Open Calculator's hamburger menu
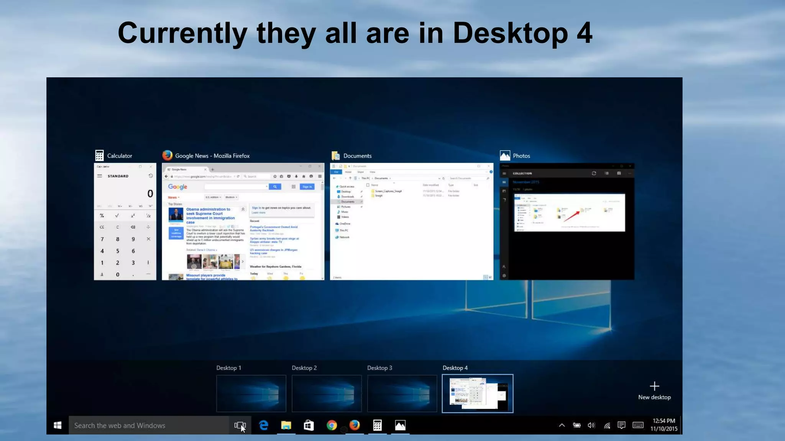 (100, 176)
